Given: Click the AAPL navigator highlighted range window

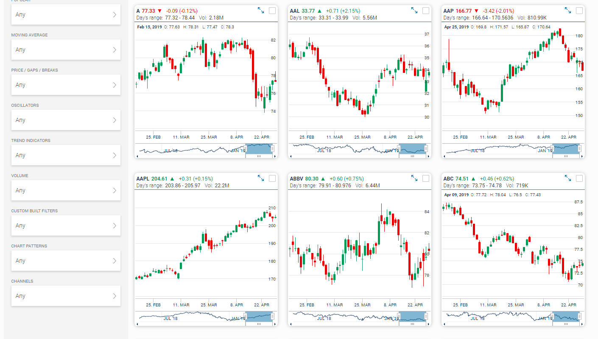Looking at the screenshot, I should coord(259,317).
